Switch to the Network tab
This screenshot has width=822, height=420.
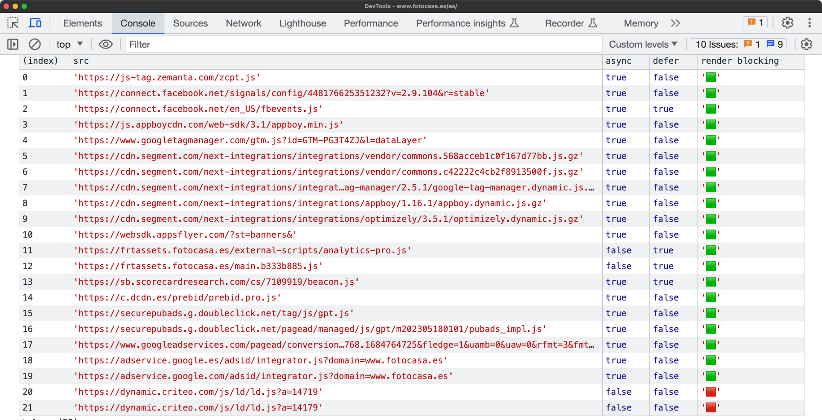(x=244, y=23)
